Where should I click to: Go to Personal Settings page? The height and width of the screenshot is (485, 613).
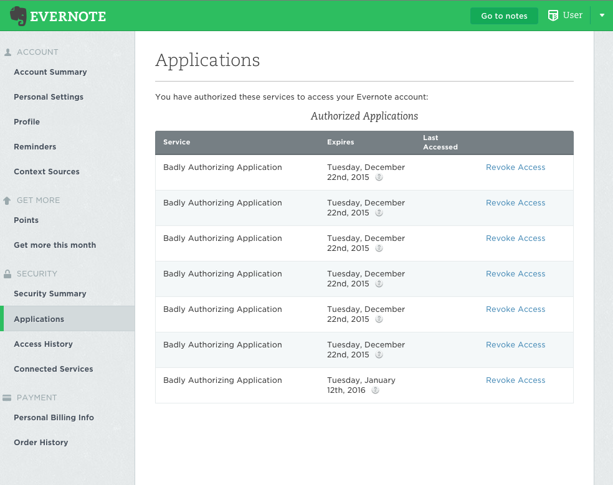(x=49, y=97)
